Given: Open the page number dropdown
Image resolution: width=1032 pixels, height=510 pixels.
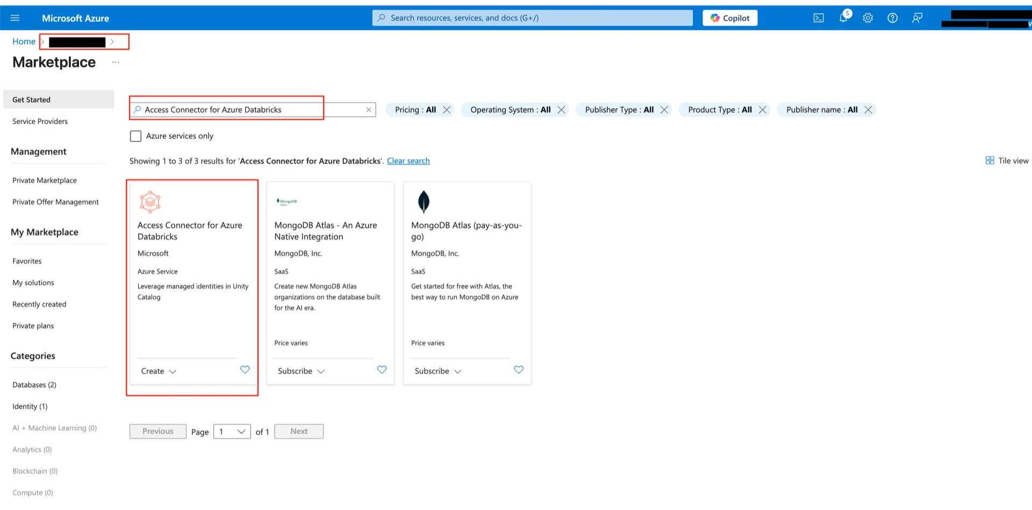Looking at the screenshot, I should point(232,432).
